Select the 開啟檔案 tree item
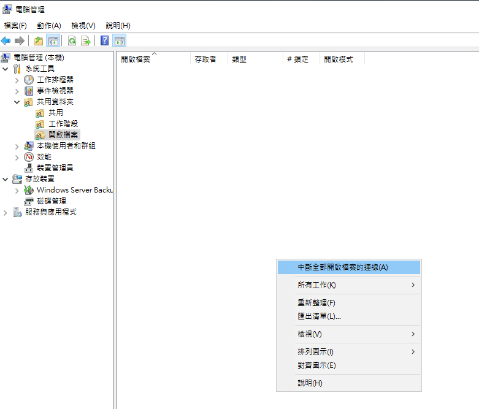This screenshot has height=409, width=479. point(63,135)
